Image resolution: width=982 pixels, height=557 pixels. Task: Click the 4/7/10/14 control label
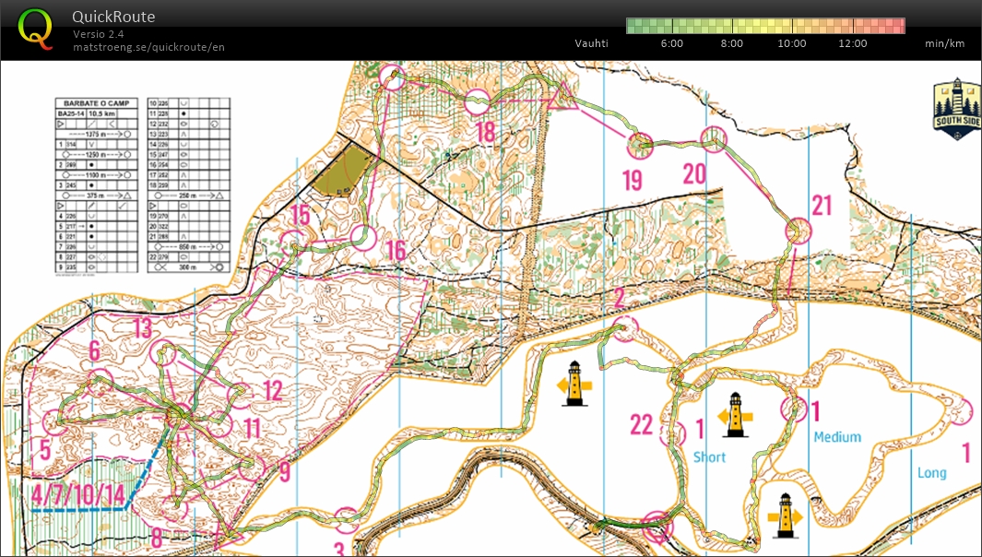77,495
